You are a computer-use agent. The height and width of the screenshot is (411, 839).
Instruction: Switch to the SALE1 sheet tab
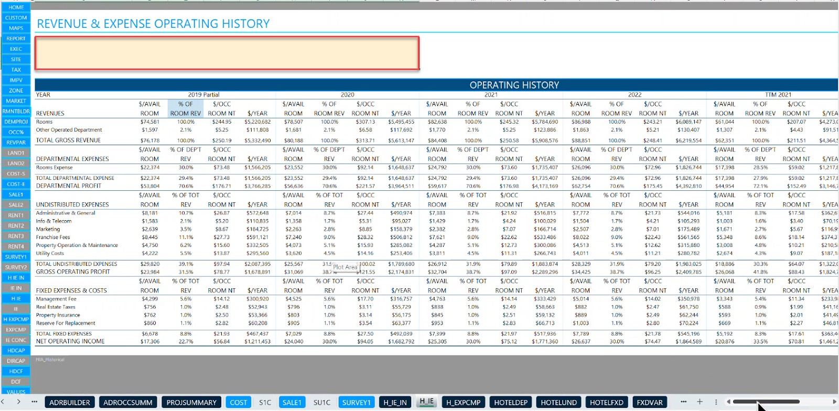(292, 403)
